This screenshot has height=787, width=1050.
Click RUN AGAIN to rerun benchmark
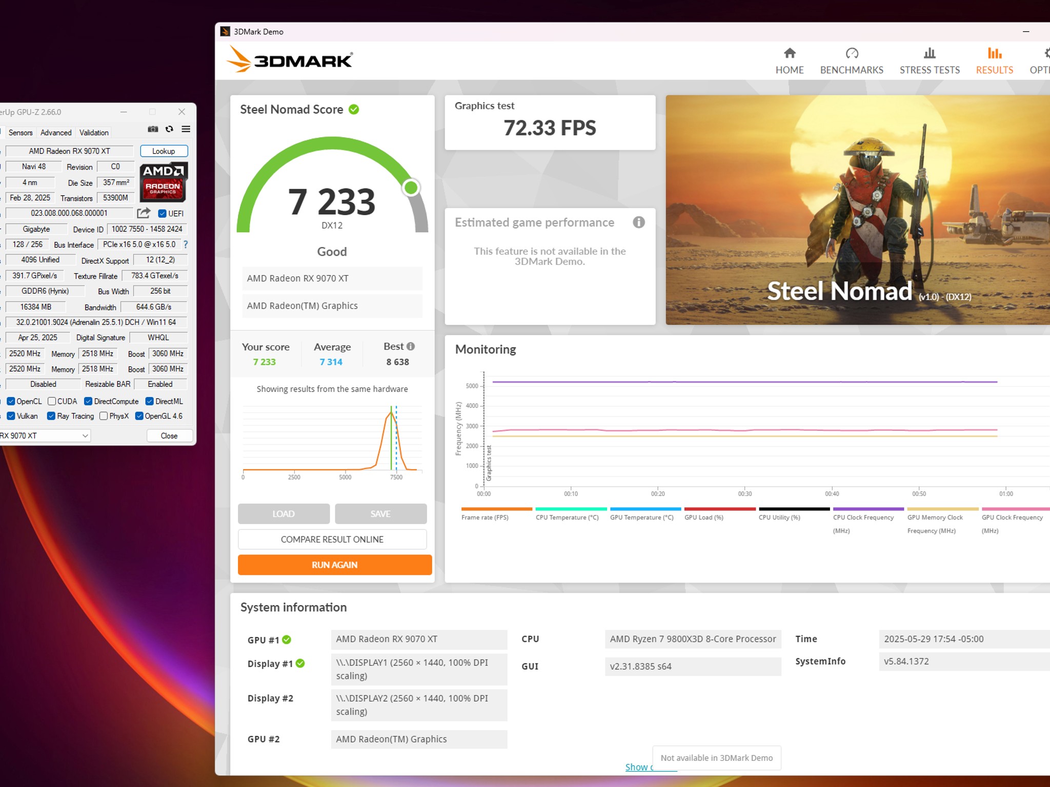(335, 565)
